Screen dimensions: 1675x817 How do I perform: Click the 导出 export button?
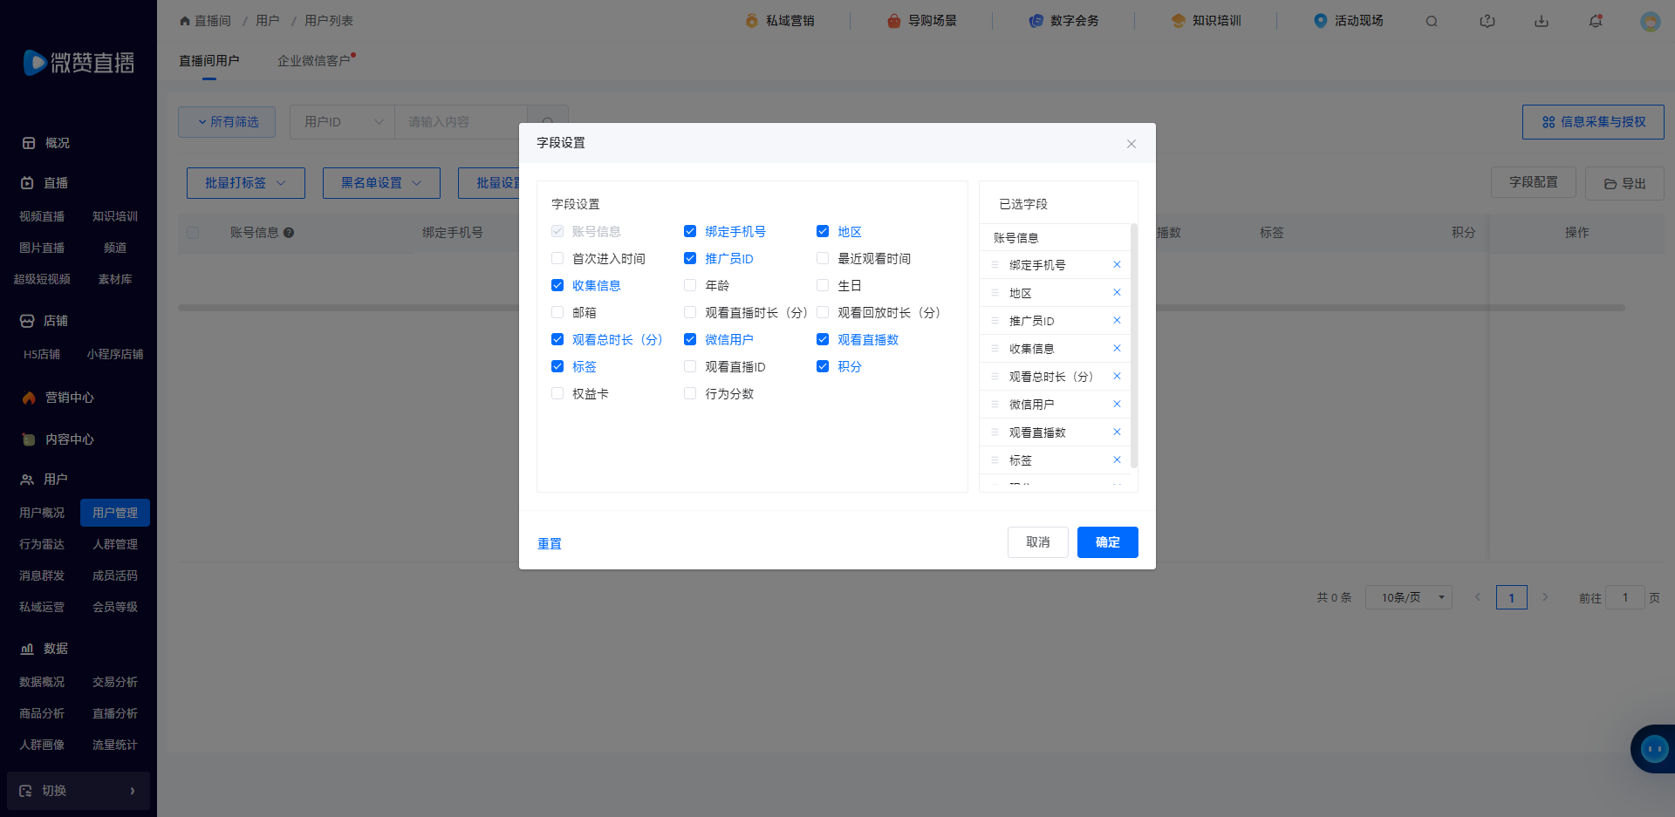click(1624, 183)
